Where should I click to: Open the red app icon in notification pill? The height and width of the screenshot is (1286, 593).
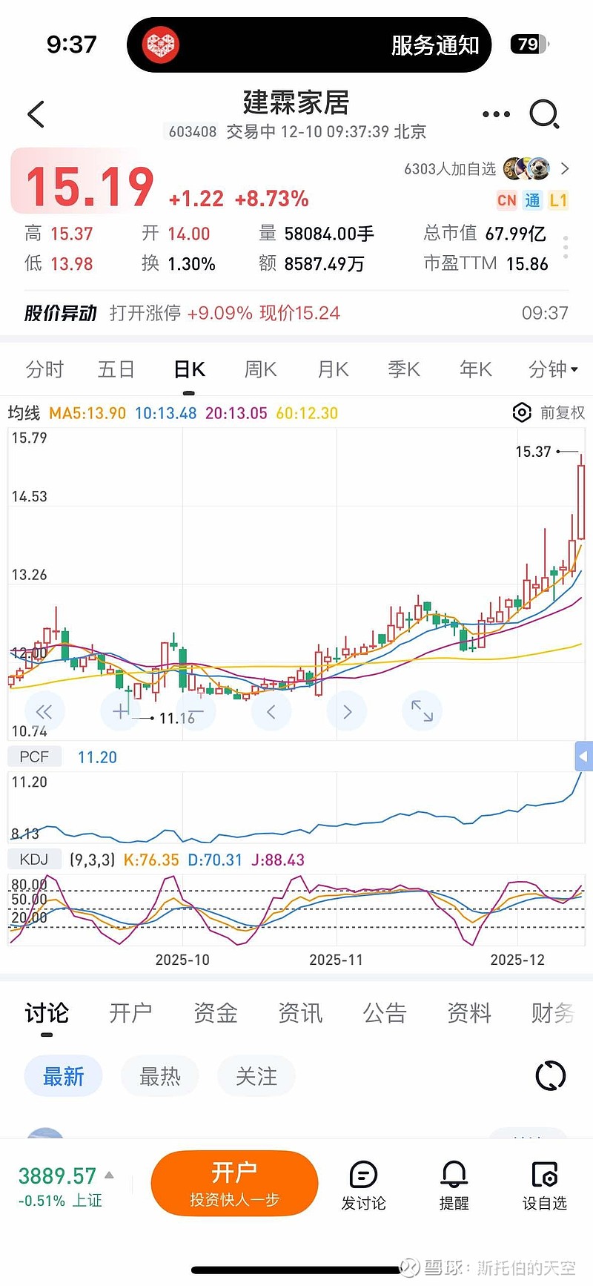(x=161, y=45)
